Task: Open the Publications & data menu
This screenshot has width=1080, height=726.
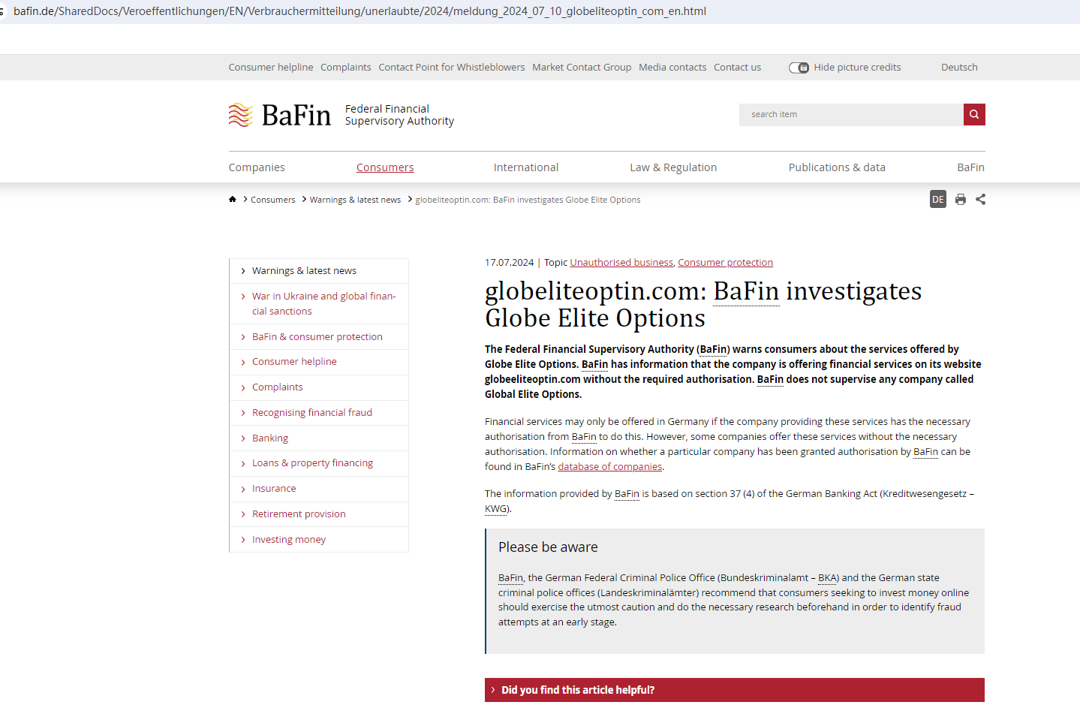Action: [x=837, y=167]
